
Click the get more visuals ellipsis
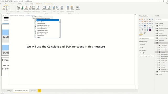point(152,30)
